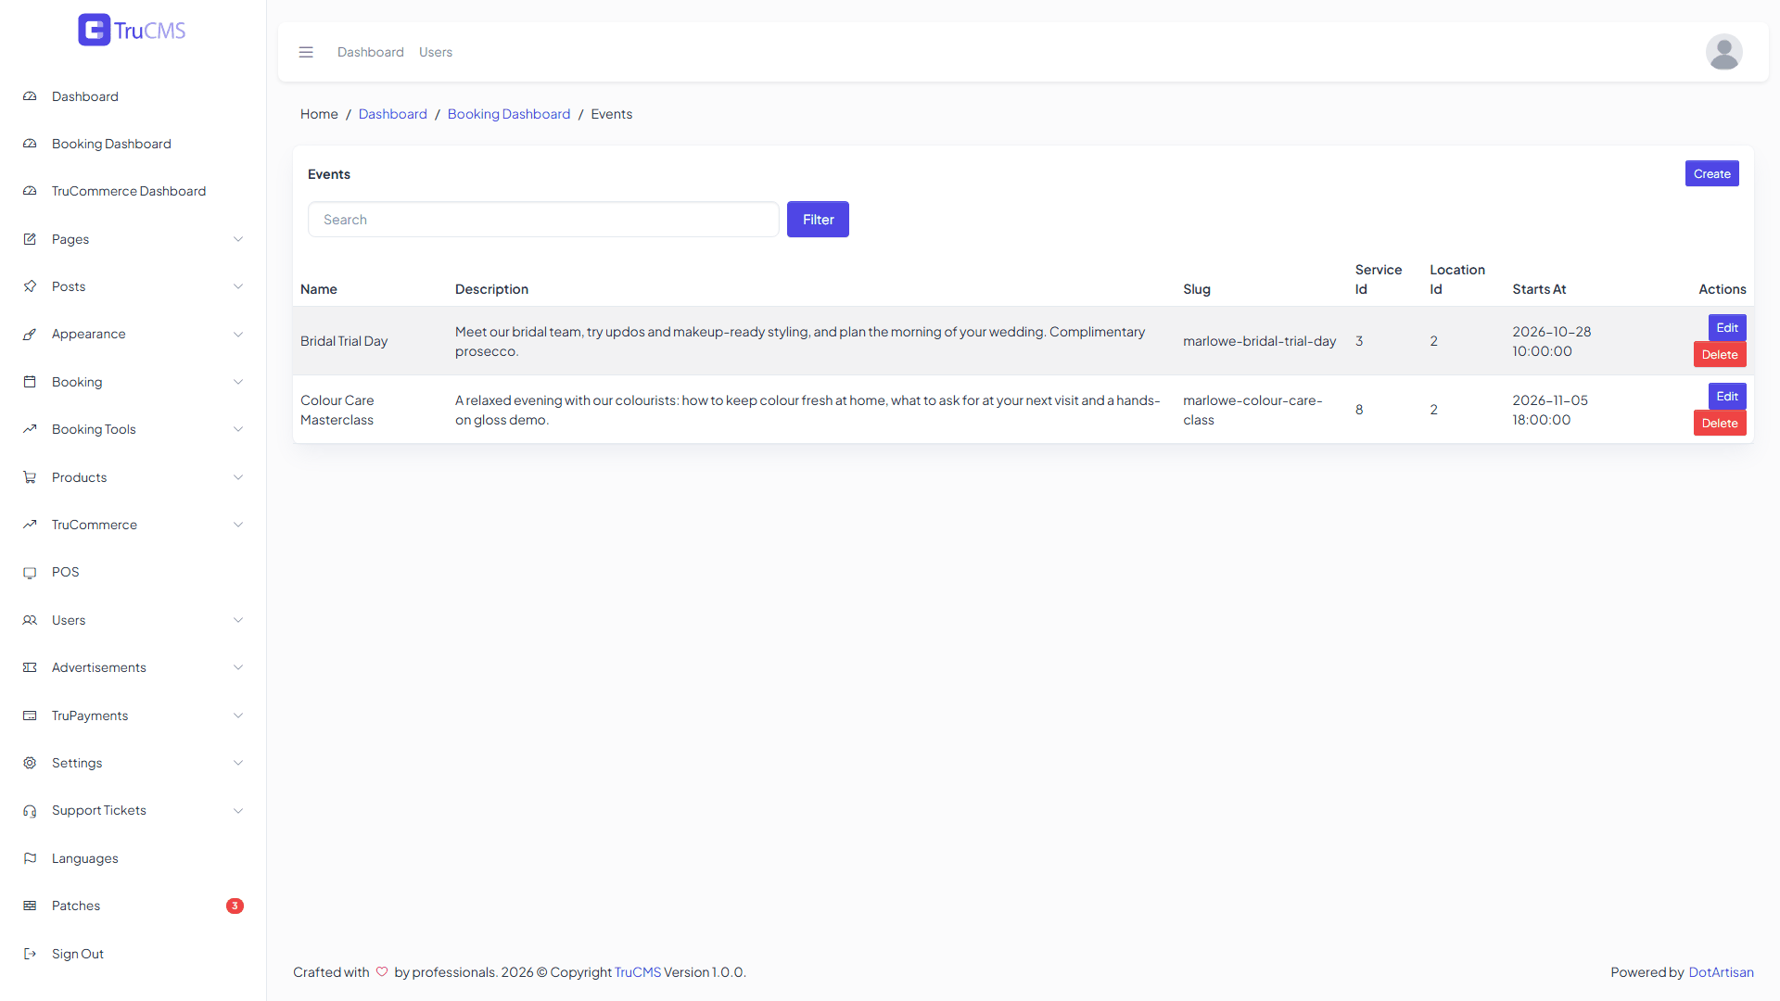
Task: Expand the Advertisements menu chevron
Action: (238, 667)
